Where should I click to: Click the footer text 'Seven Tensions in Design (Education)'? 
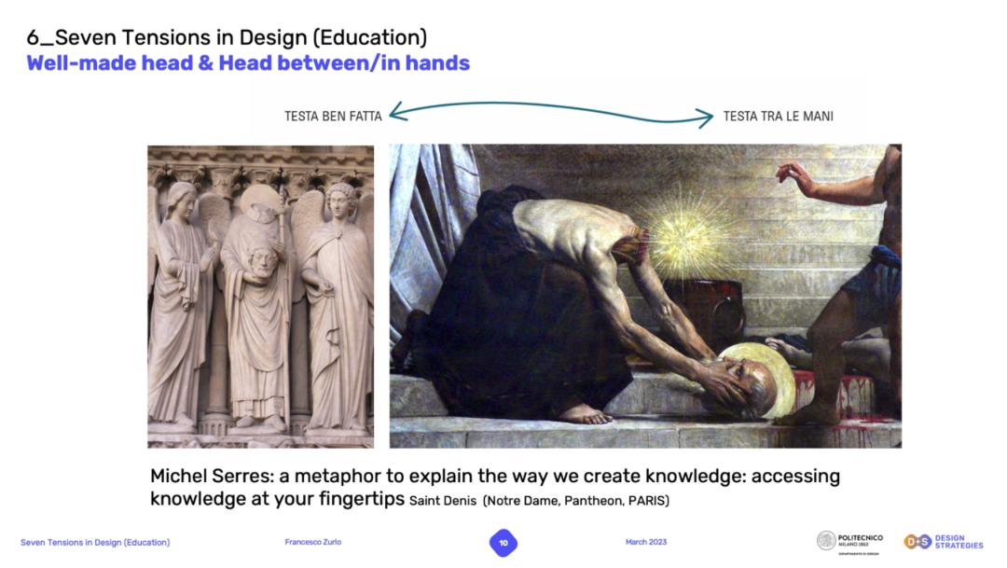coord(95,543)
